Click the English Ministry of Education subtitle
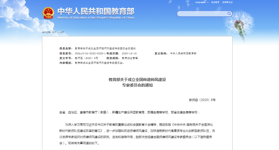 [96, 18]
